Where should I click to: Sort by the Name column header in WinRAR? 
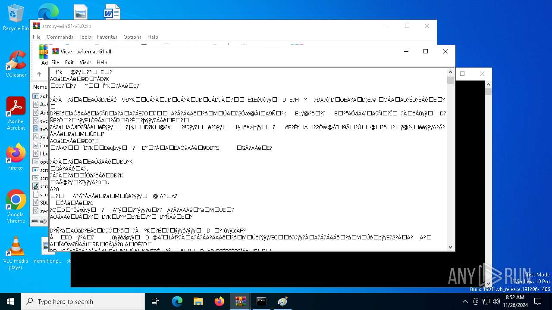pyautogui.click(x=40, y=87)
